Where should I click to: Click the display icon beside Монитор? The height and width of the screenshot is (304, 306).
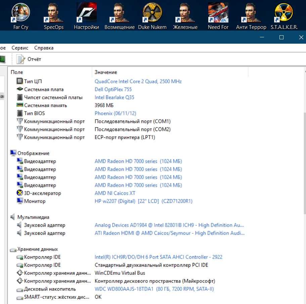20,201
